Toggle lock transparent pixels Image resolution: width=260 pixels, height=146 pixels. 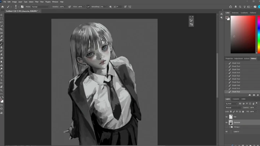(x=231, y=111)
